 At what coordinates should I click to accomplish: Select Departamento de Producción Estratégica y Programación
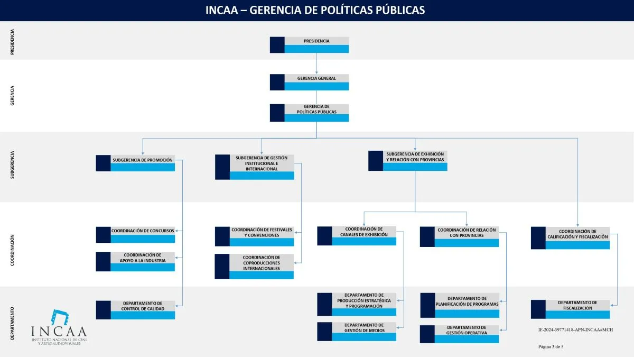pyautogui.click(x=357, y=304)
